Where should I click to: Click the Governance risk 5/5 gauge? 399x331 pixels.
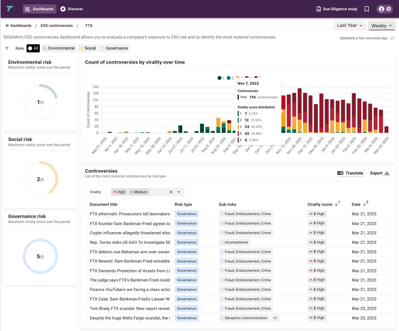coord(40,256)
